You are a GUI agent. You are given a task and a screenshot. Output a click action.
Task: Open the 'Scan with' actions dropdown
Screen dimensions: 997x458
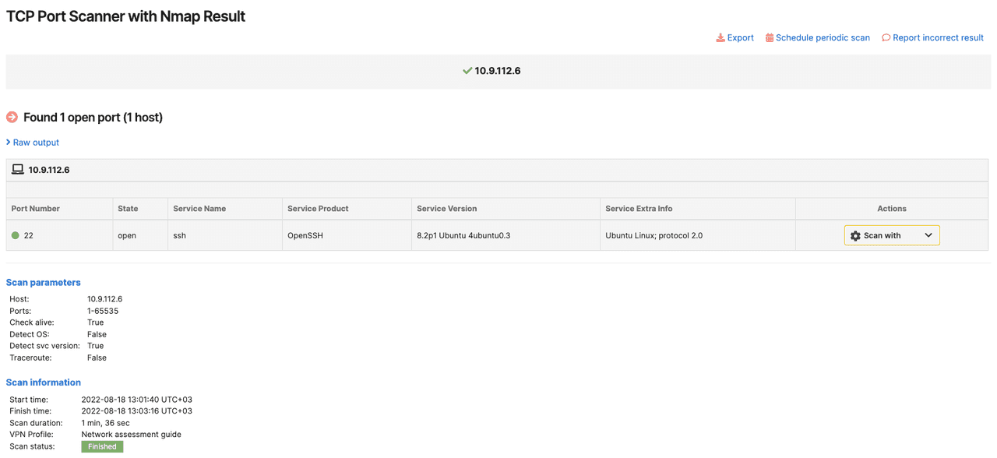891,234
